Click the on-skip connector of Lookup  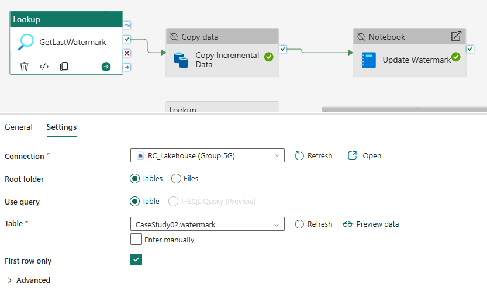pyautogui.click(x=127, y=25)
